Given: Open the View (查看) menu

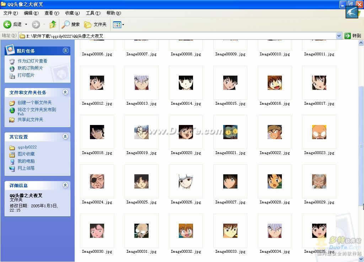Looking at the screenshot, I should (x=52, y=13).
